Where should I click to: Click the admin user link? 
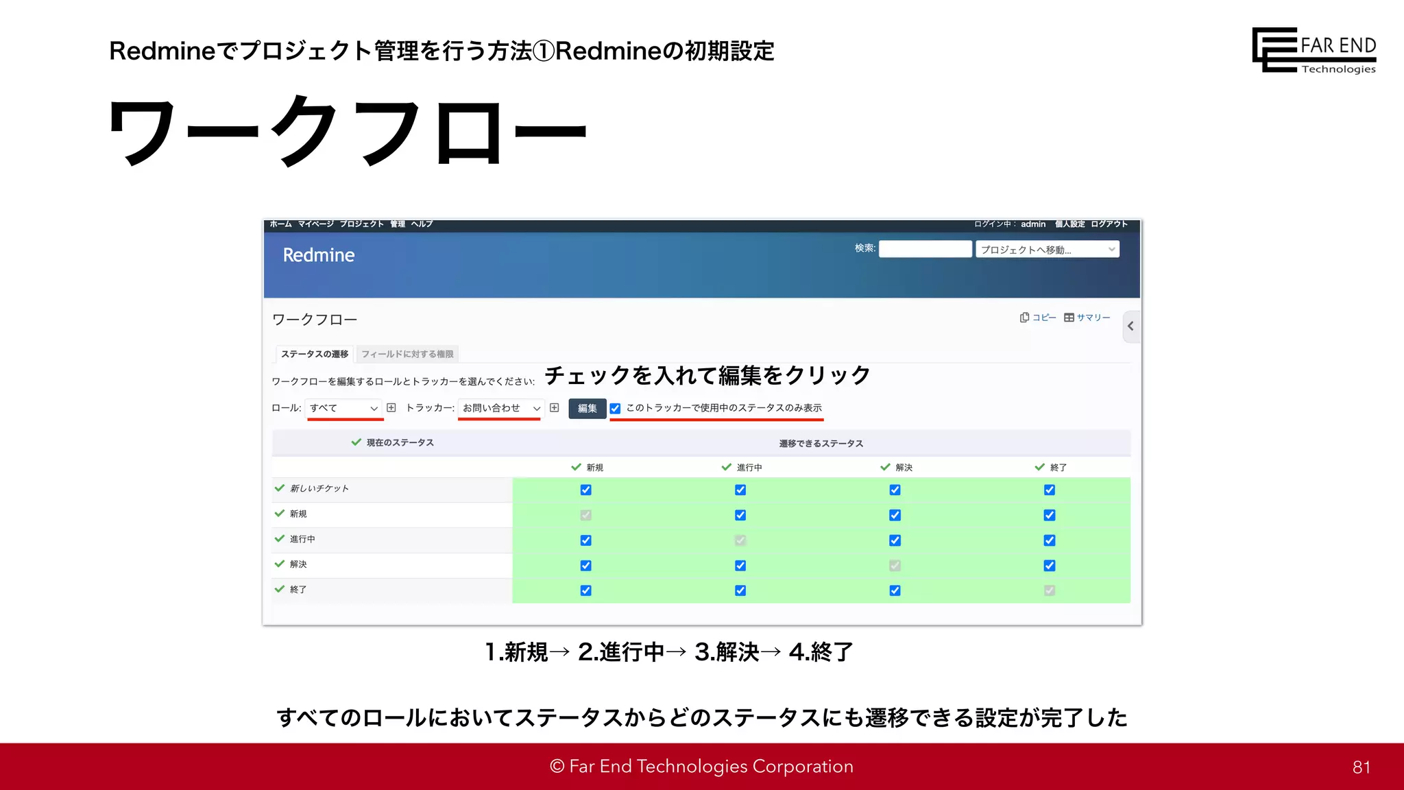point(1033,224)
